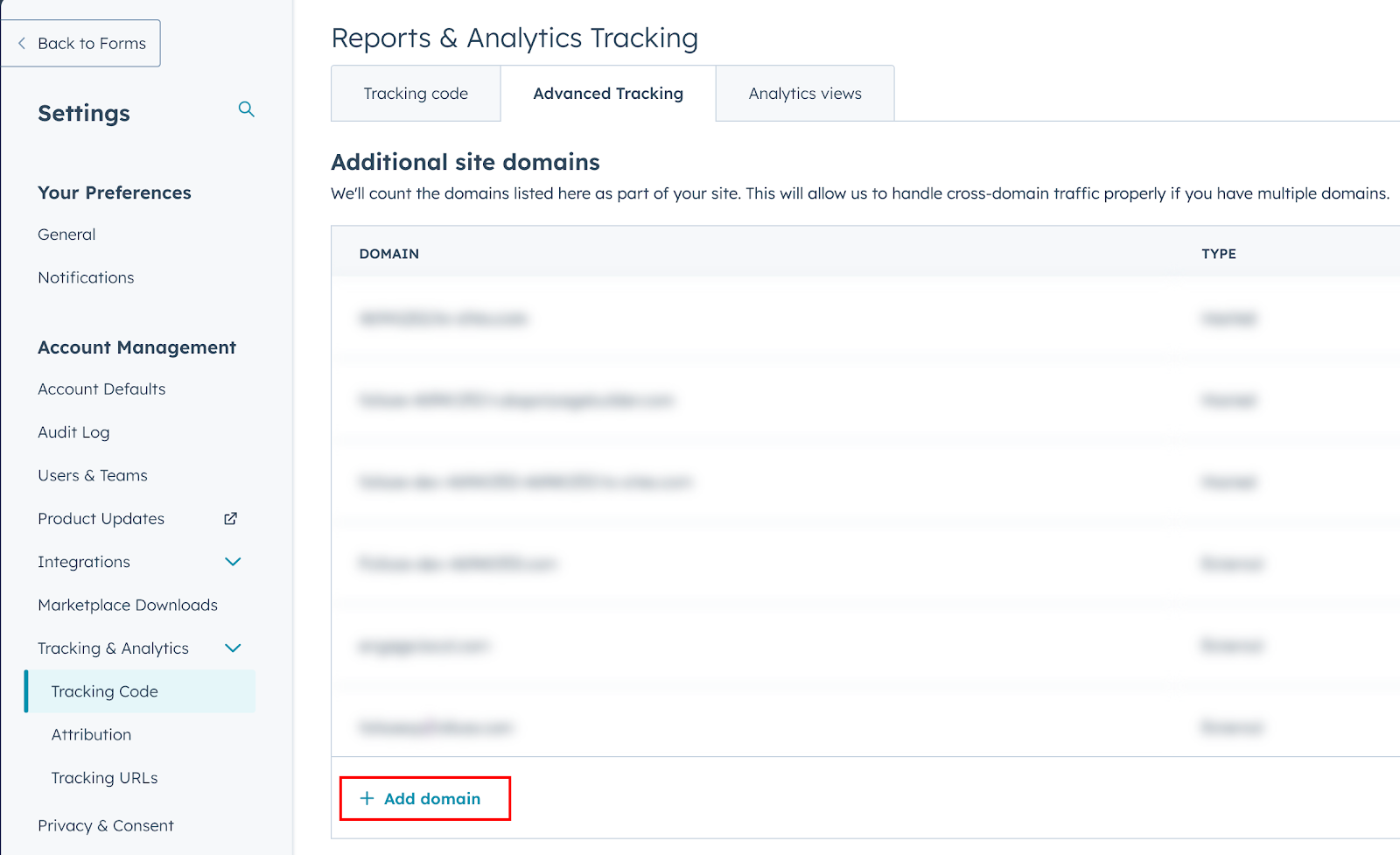The image size is (1400, 855).
Task: Open the Audit Log page
Action: coord(73,432)
